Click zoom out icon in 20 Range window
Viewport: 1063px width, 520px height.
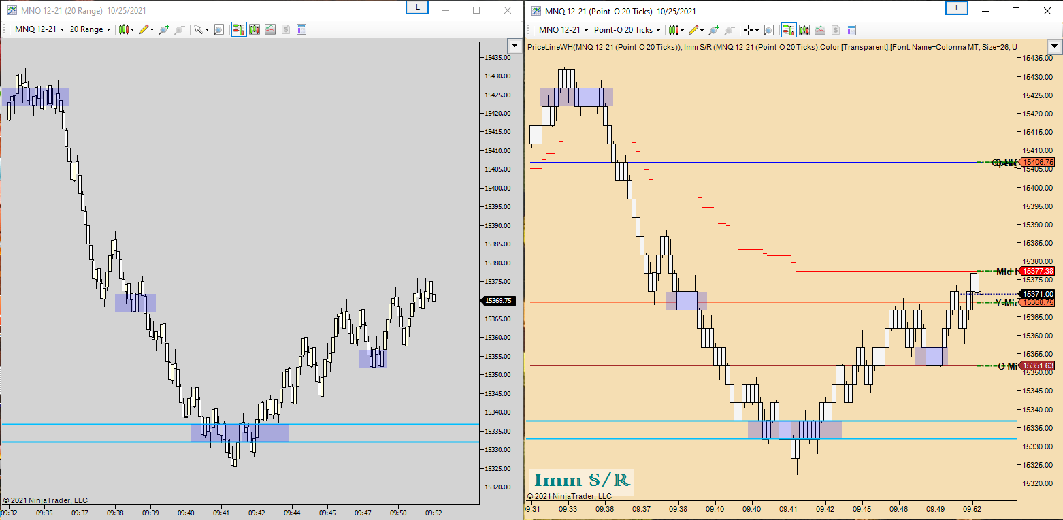[180, 29]
